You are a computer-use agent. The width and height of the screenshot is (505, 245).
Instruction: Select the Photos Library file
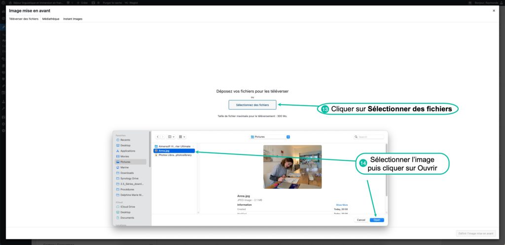coord(175,155)
